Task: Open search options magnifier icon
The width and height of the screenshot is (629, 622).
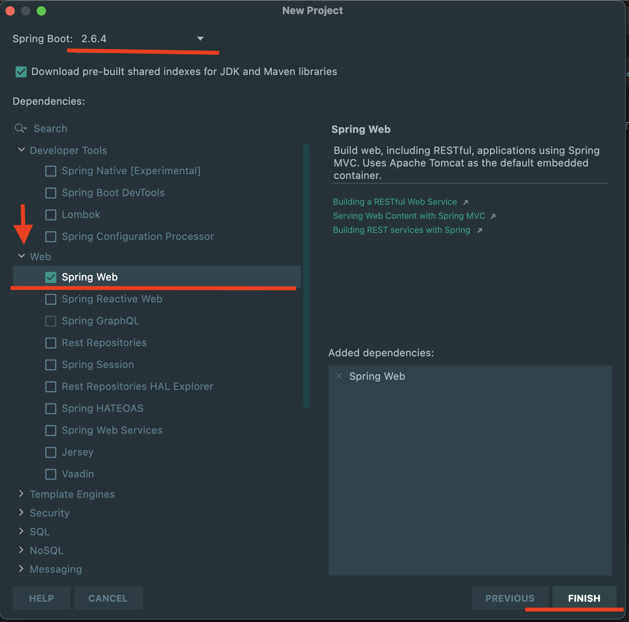Action: coord(21,128)
